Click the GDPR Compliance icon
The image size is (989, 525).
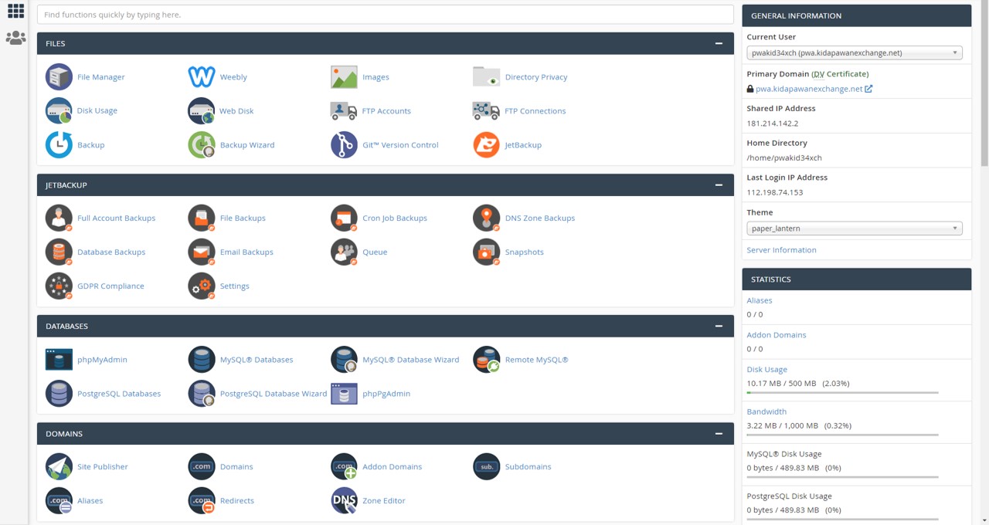pyautogui.click(x=59, y=286)
